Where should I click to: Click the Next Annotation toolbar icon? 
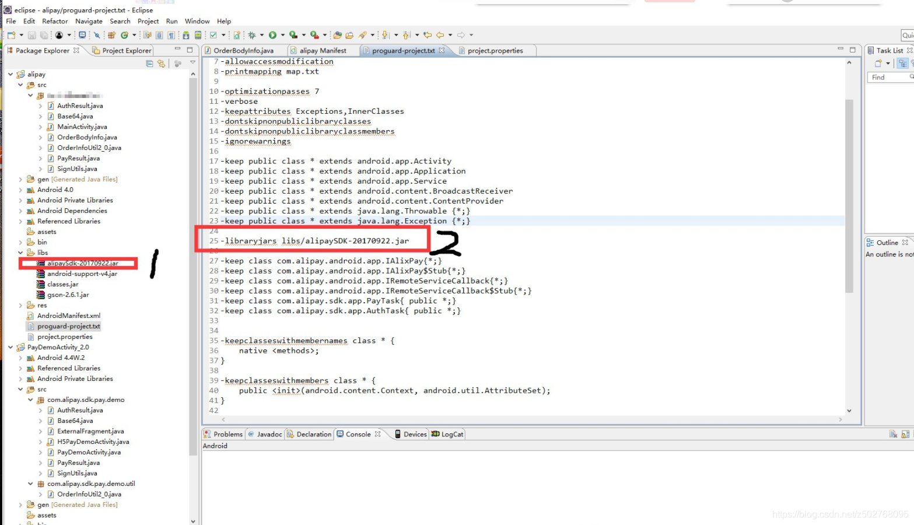coord(385,35)
